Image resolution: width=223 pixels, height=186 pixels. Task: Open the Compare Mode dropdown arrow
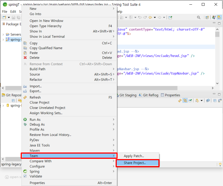click(201, 101)
